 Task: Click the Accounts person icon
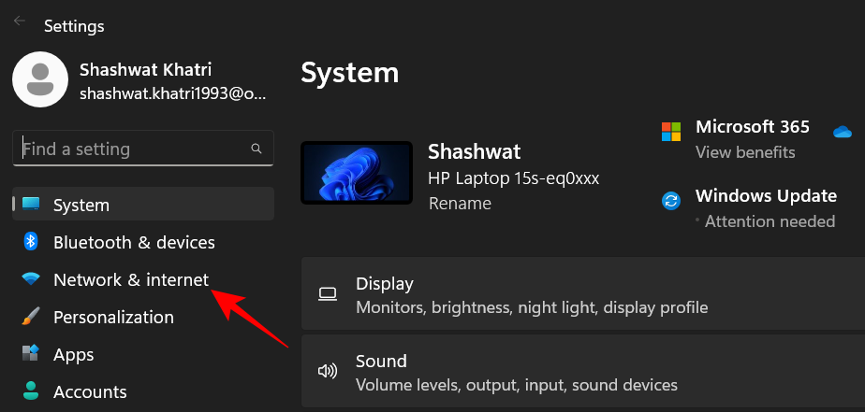(31, 391)
